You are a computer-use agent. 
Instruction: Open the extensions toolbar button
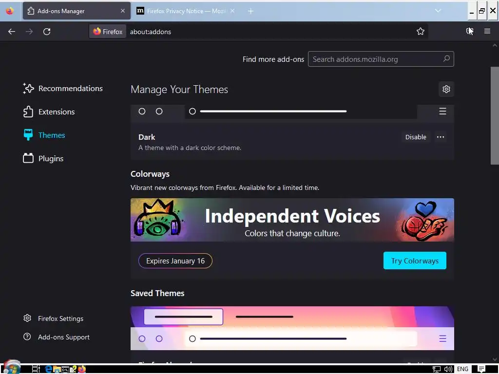469,31
